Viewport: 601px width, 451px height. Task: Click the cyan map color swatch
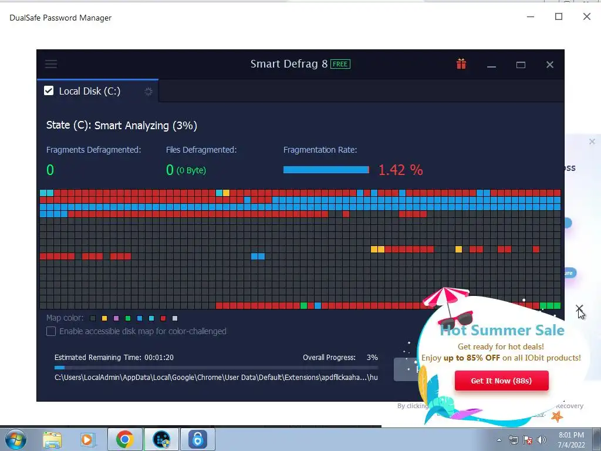click(x=151, y=318)
